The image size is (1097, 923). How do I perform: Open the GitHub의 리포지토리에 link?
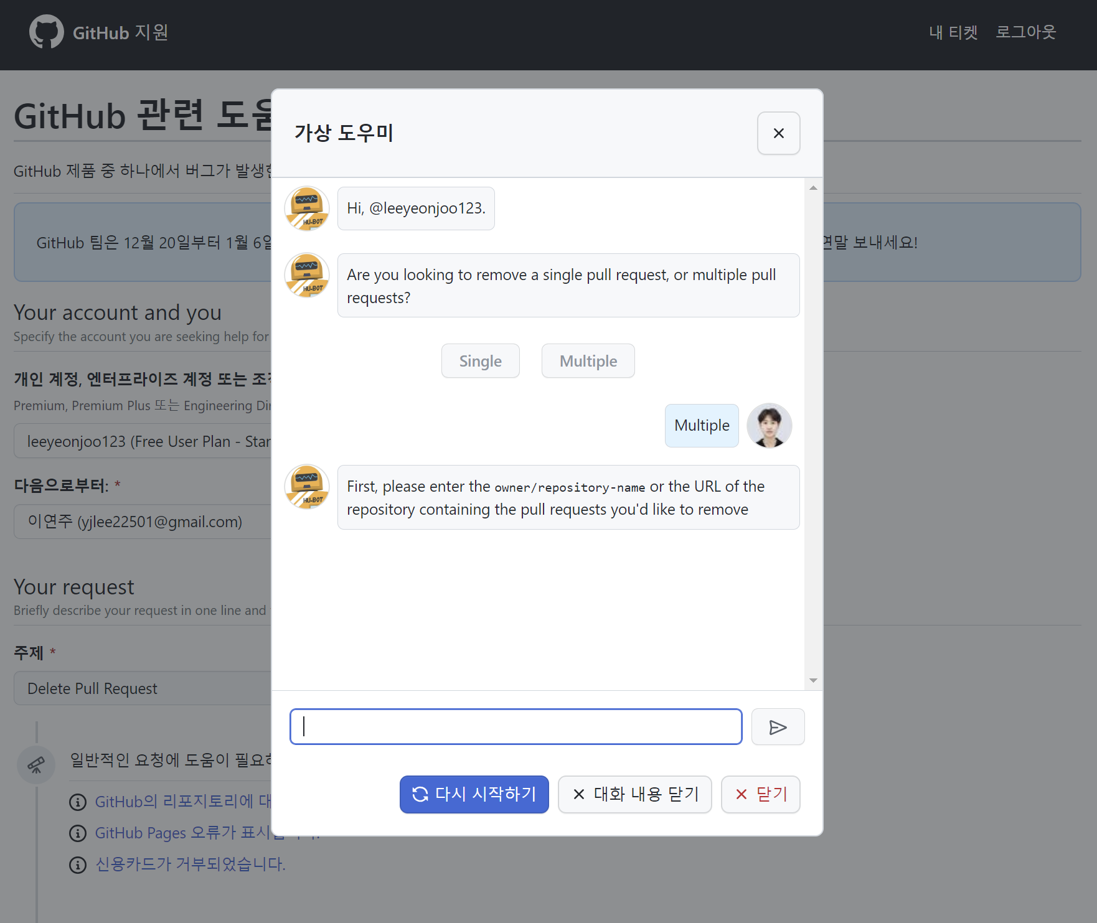183,802
